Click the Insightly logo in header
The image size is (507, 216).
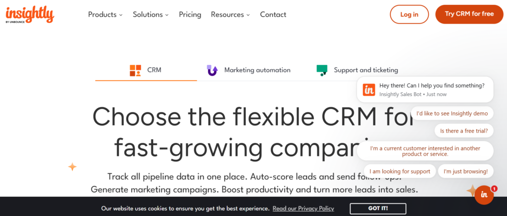(x=30, y=14)
